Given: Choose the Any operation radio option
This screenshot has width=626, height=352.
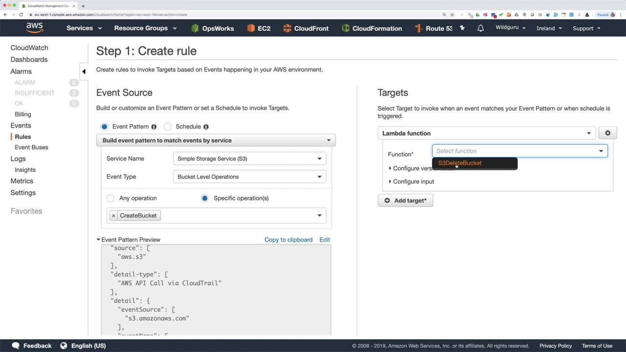Looking at the screenshot, I should pyautogui.click(x=111, y=198).
